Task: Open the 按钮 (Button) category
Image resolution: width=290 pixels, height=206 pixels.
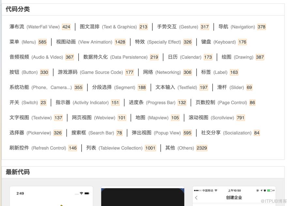Action: click(x=23, y=72)
